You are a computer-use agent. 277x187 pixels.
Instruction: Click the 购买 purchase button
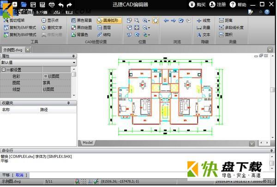click(198, 5)
